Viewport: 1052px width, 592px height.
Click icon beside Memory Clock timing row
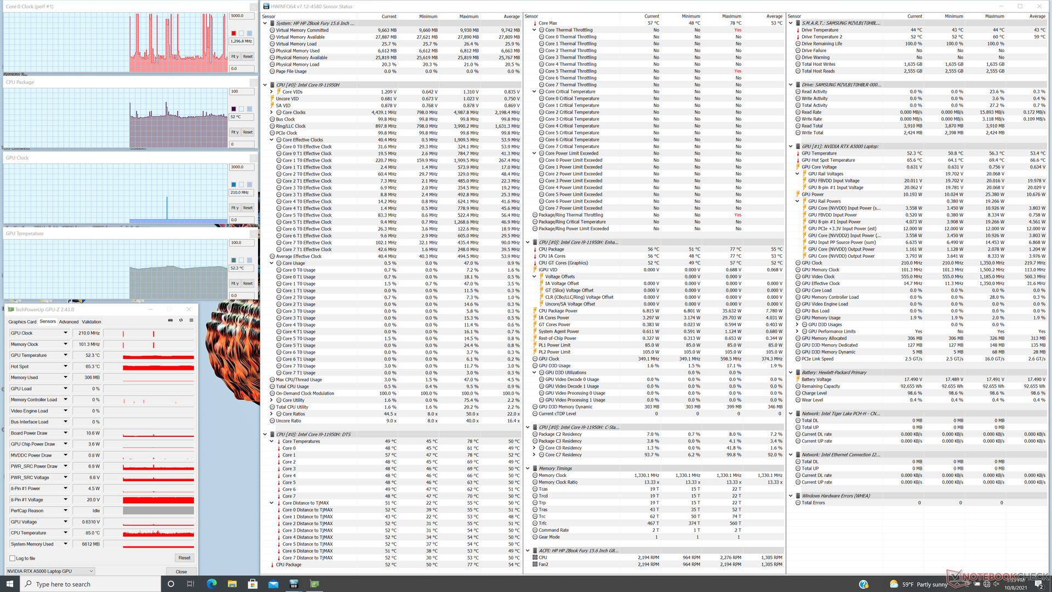(x=535, y=475)
